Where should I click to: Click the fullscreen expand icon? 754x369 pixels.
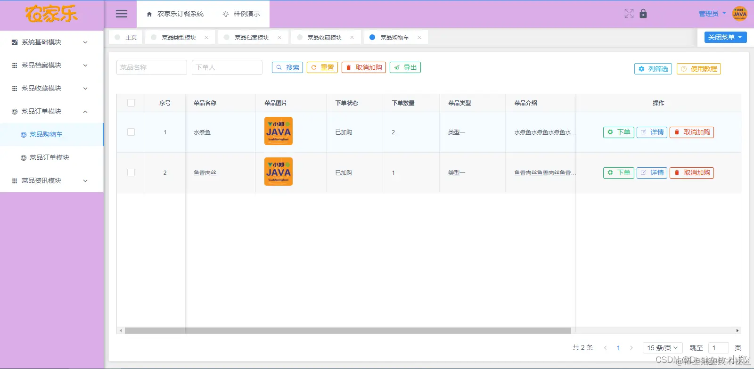(629, 14)
